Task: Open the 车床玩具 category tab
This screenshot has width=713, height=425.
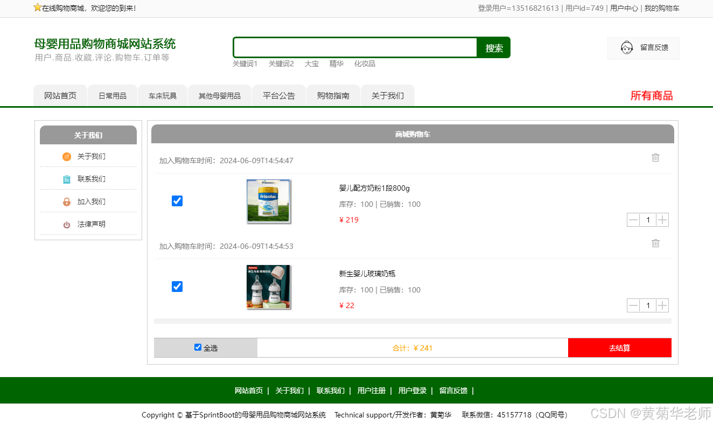Action: (163, 96)
